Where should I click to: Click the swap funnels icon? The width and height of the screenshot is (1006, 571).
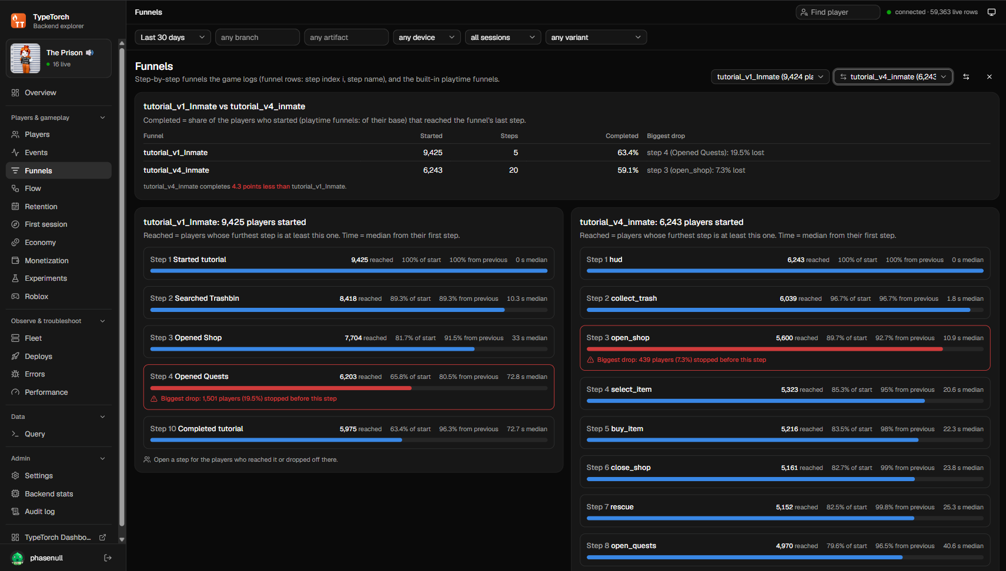point(966,77)
